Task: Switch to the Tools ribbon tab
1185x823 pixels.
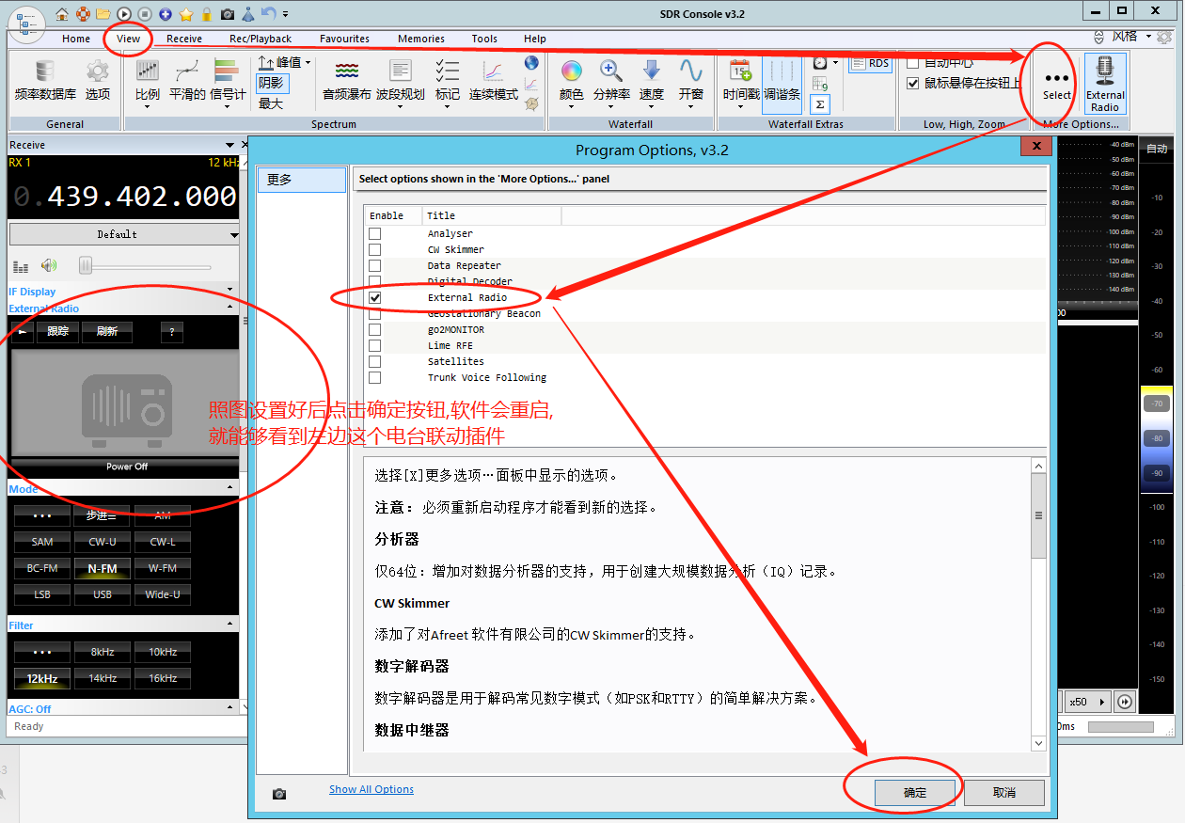Action: (x=485, y=39)
